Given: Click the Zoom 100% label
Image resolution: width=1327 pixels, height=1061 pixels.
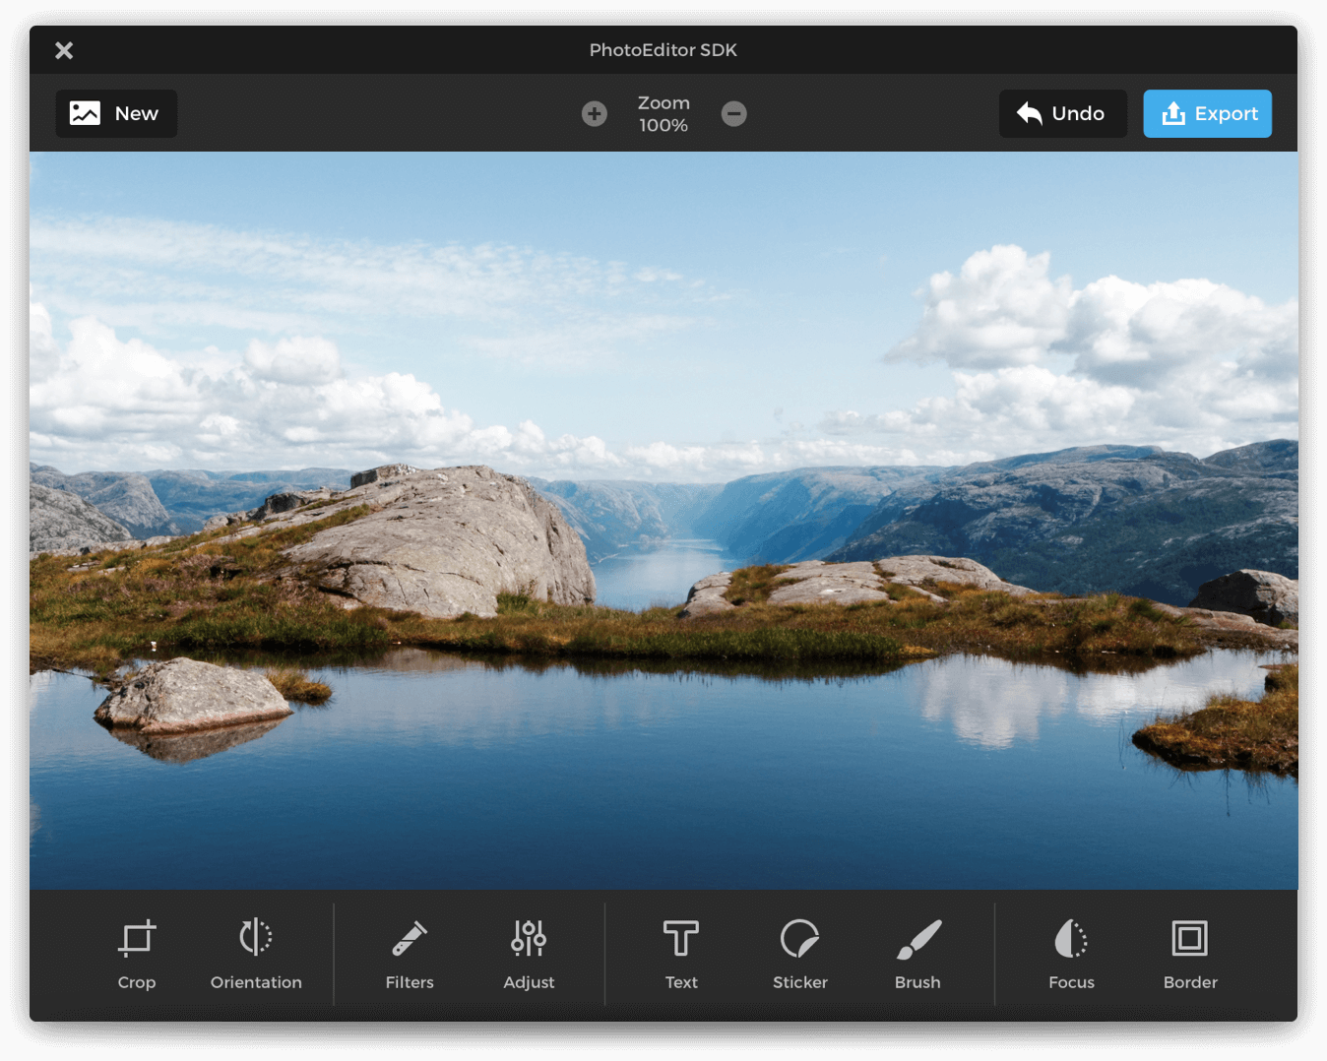Looking at the screenshot, I should [x=663, y=114].
